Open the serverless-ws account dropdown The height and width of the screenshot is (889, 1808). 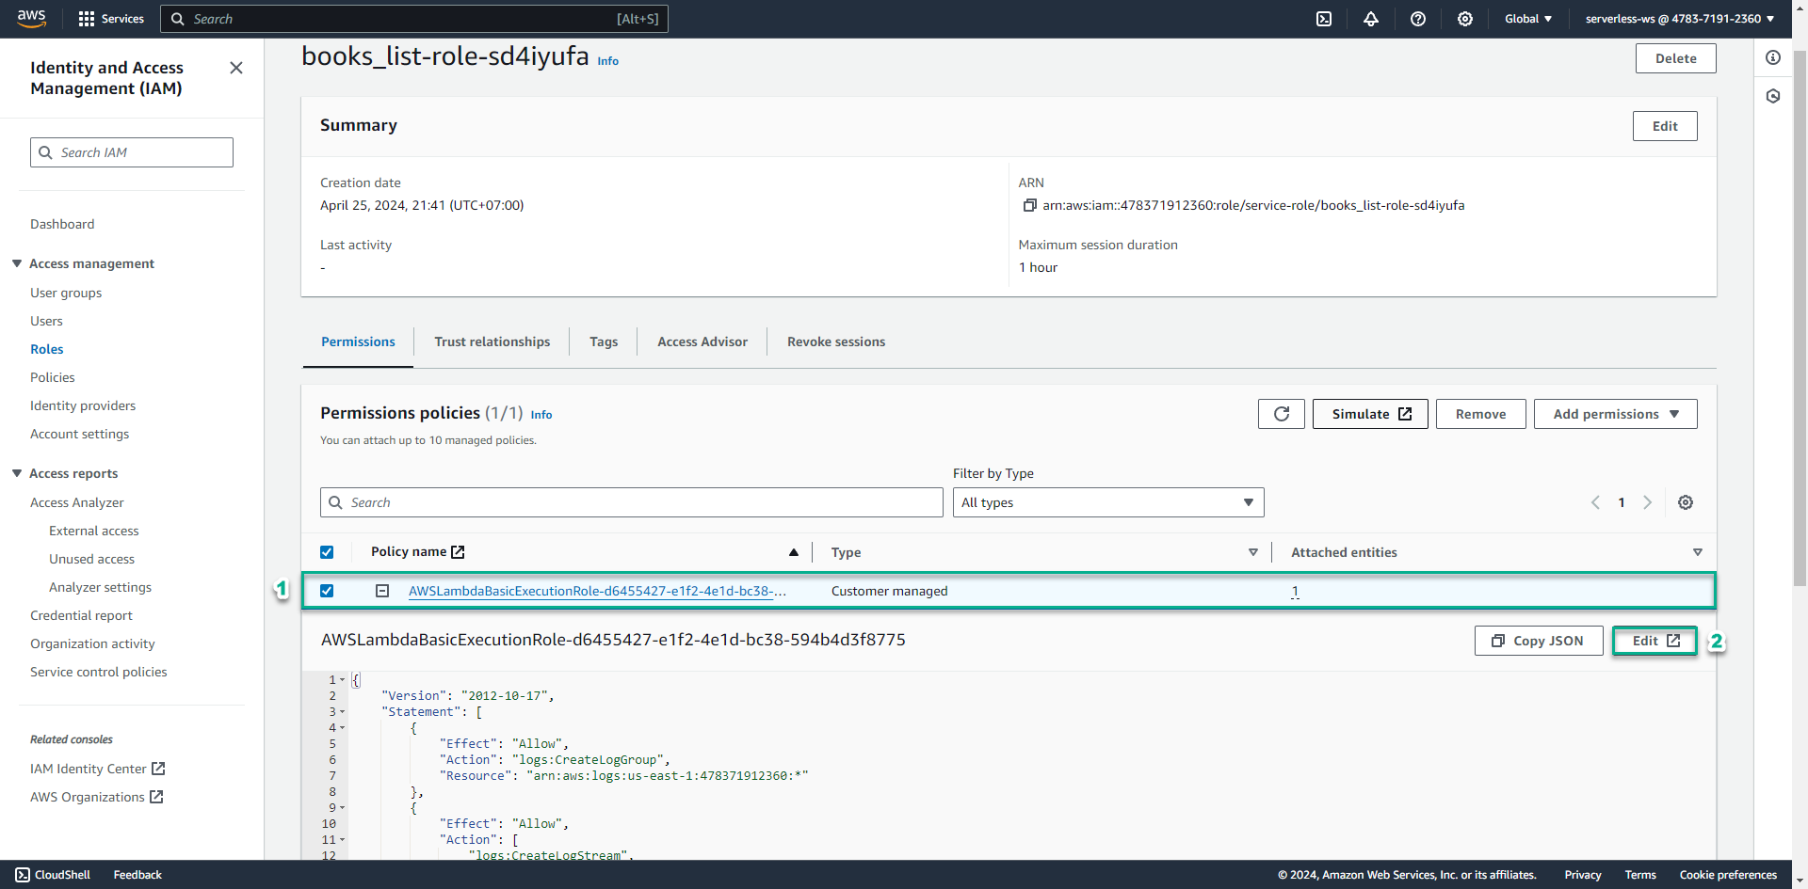[x=1680, y=19]
